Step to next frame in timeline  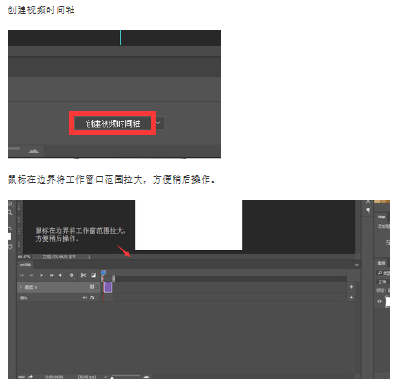51,275
